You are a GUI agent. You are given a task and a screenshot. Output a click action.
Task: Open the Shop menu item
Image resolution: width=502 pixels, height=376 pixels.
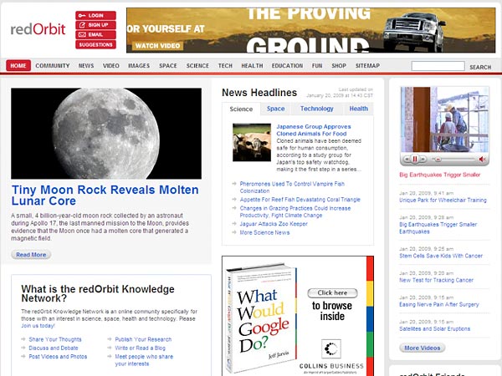click(x=339, y=65)
